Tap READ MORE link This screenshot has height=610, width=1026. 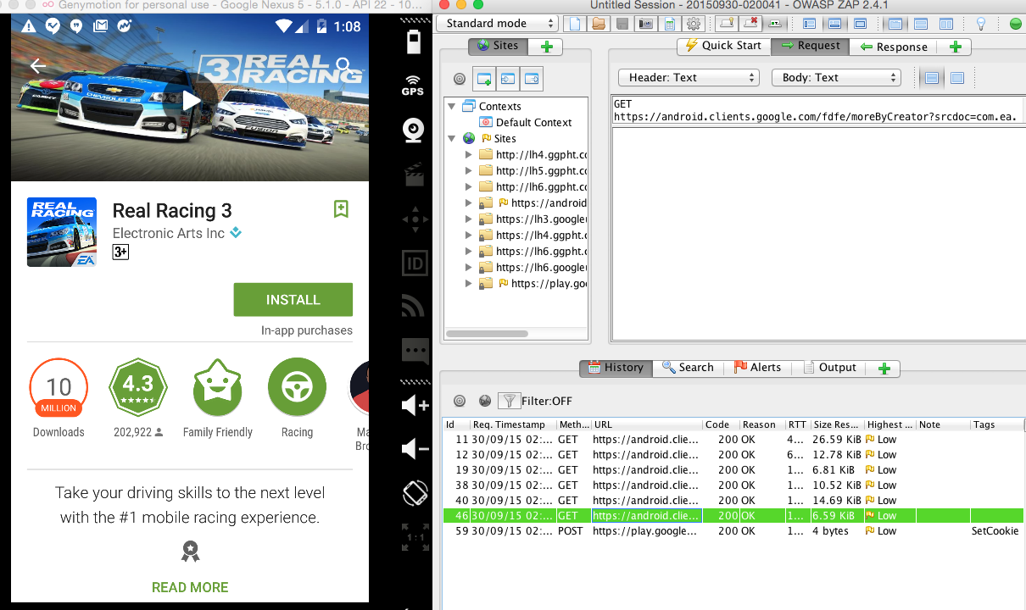click(190, 587)
